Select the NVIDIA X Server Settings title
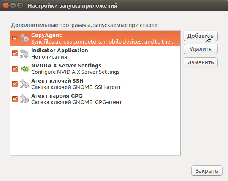 [66, 66]
